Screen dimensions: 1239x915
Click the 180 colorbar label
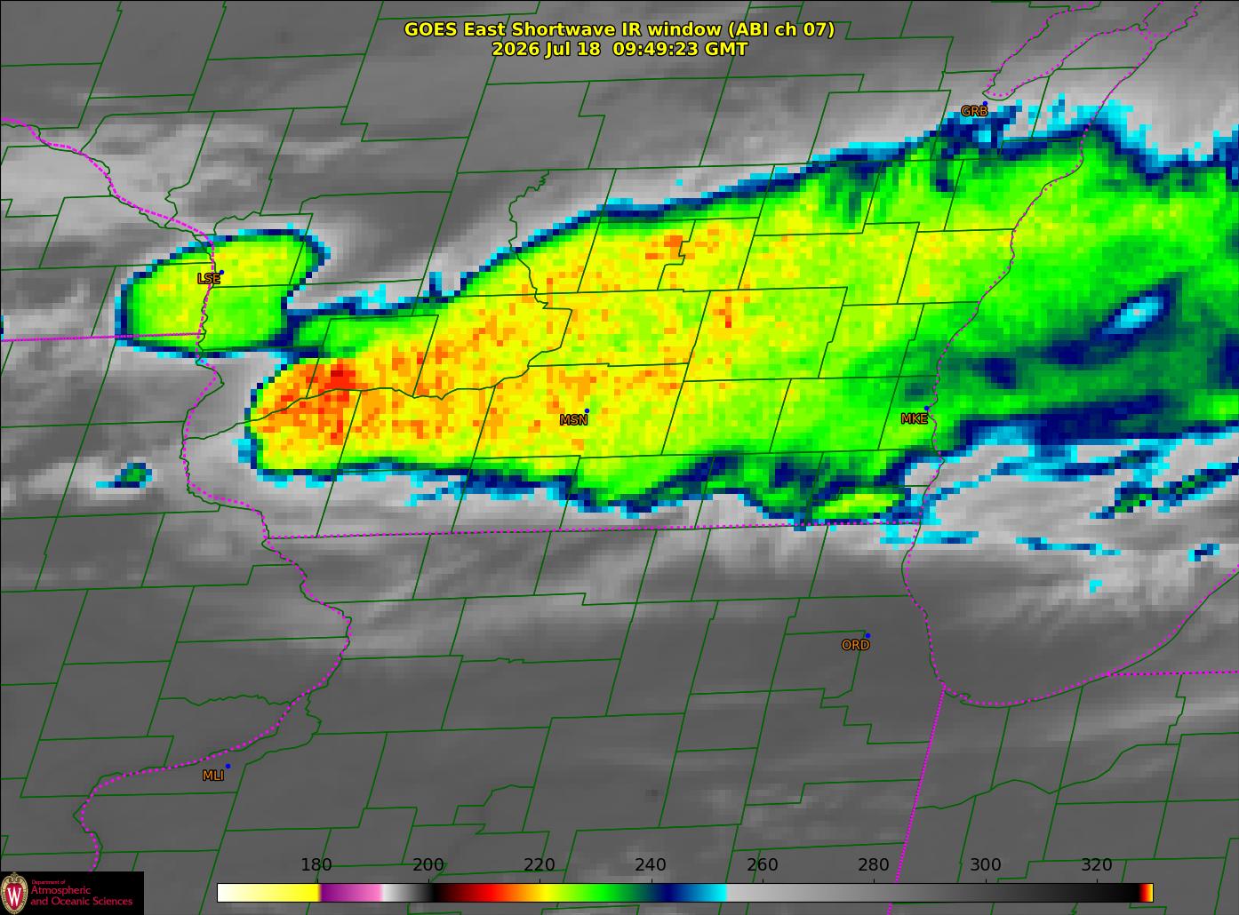(x=316, y=865)
